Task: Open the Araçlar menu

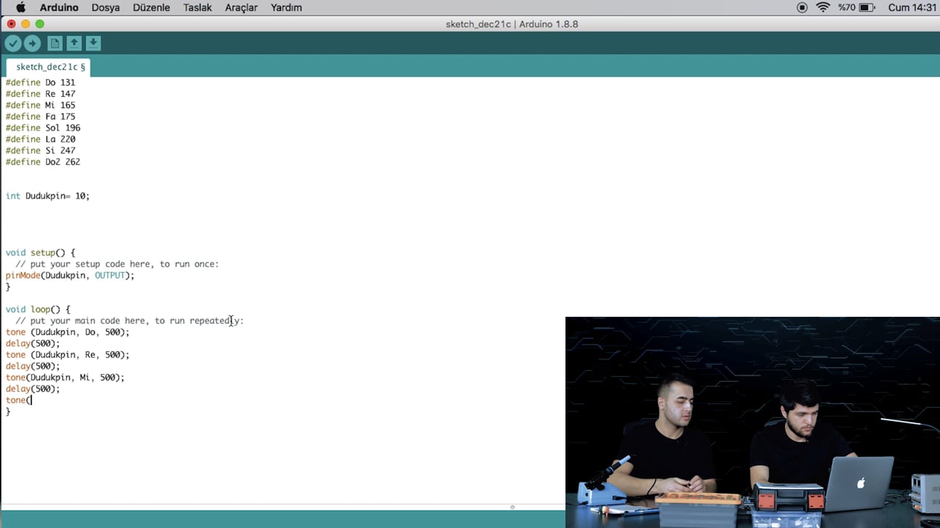Action: pos(241,7)
